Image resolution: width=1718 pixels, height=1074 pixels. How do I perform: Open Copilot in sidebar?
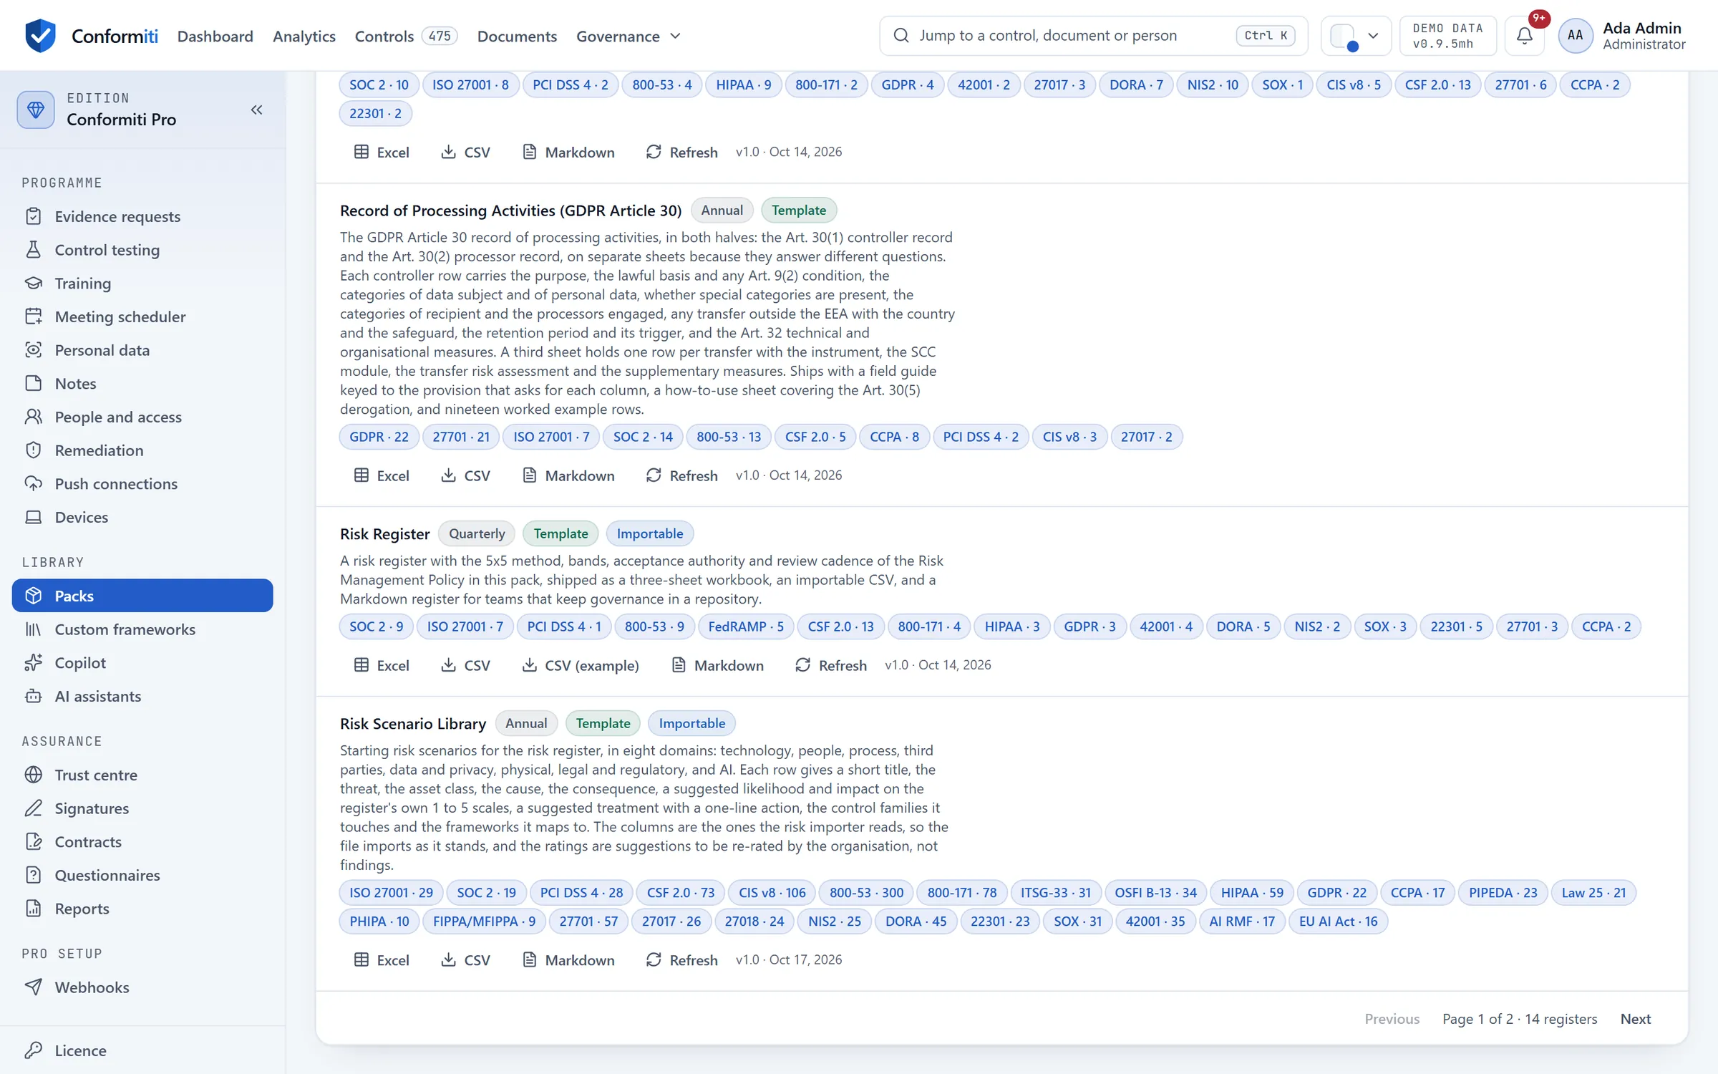click(x=142, y=662)
